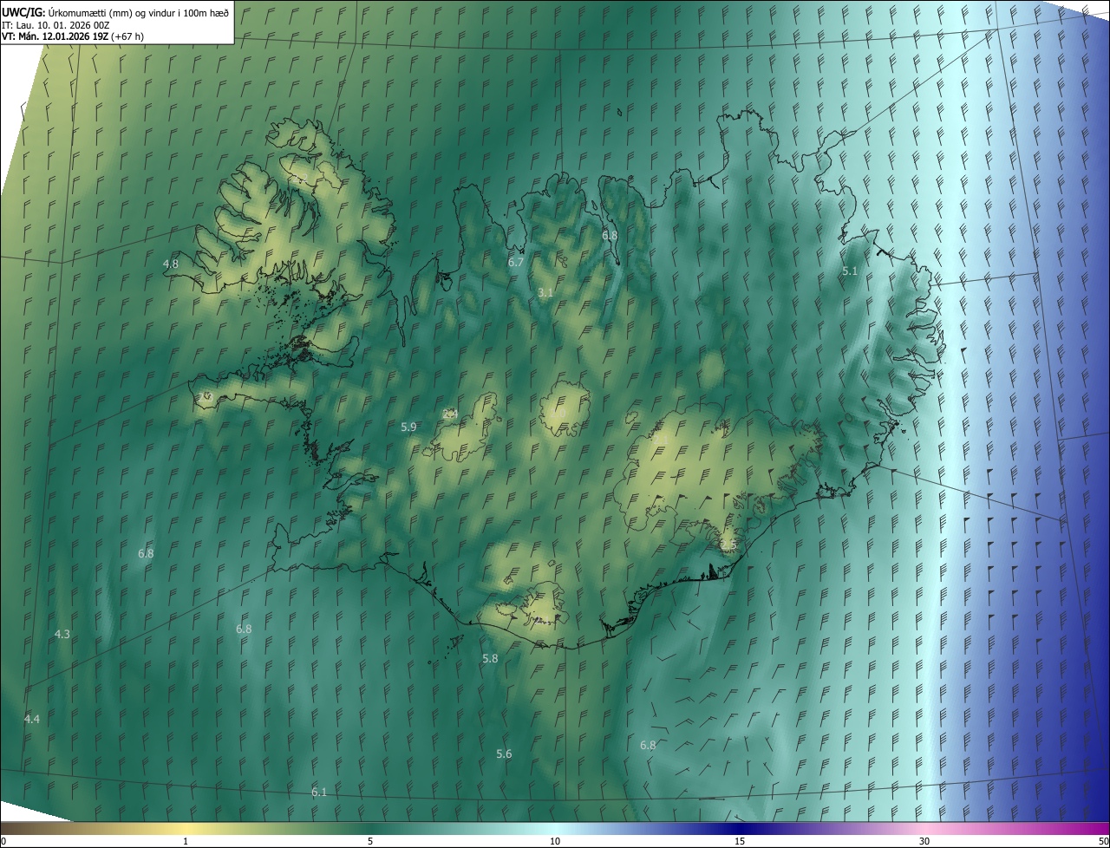
Task: Click the colour scale tick label 15
Action: pos(740,842)
